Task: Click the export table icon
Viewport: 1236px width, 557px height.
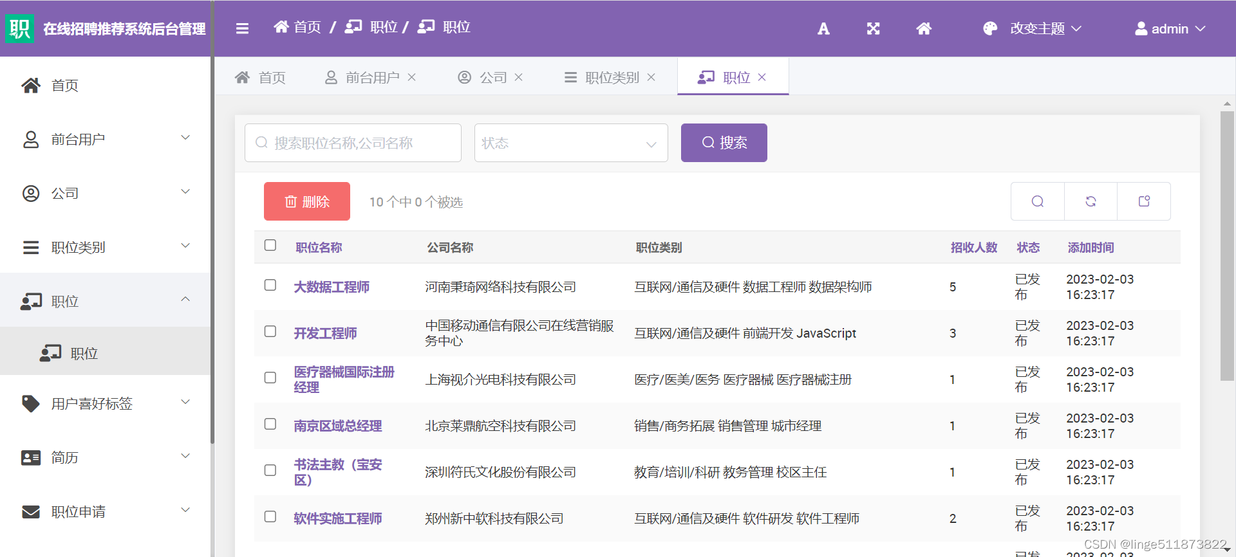Action: pyautogui.click(x=1144, y=201)
